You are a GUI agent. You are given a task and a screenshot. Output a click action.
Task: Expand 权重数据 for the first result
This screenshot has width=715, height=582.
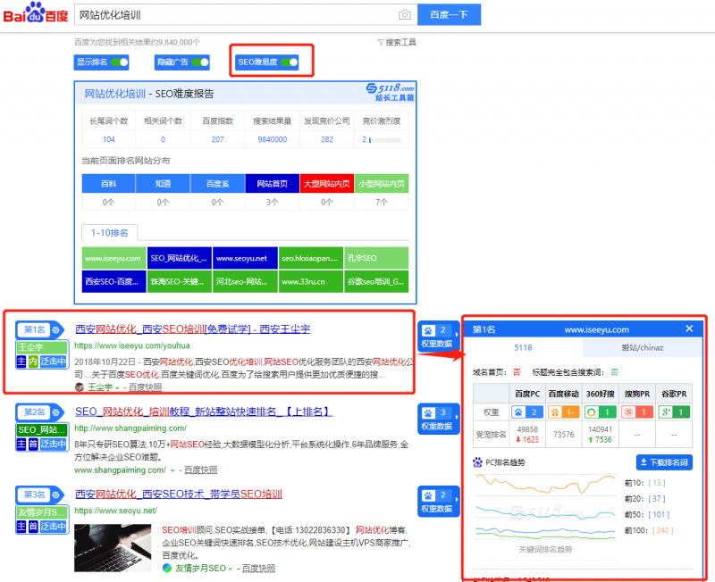pyautogui.click(x=438, y=337)
